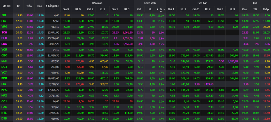Open the HPX stock symbol
Image resolution: width=271 pixels, height=122 pixels.
pos(4,96)
